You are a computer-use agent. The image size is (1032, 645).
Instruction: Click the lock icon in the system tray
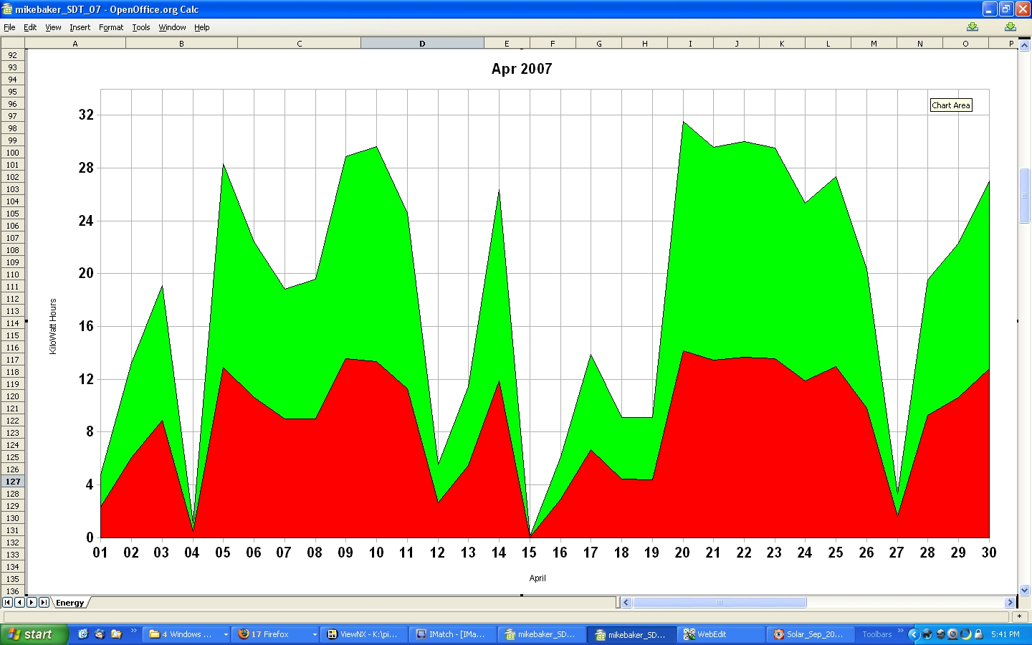click(x=978, y=634)
